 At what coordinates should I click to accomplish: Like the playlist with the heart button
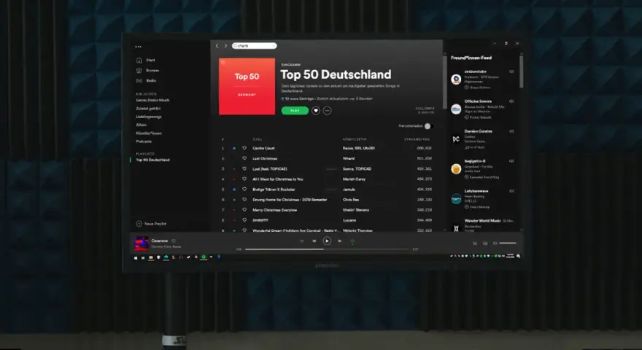[x=316, y=111]
